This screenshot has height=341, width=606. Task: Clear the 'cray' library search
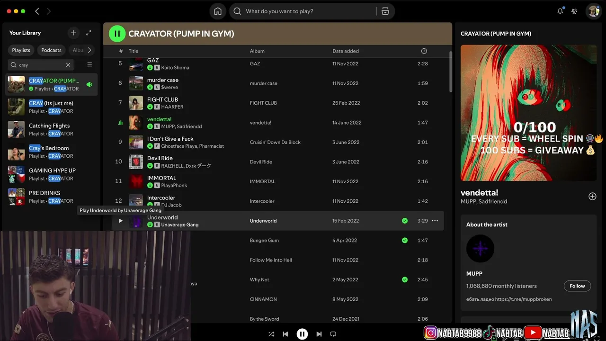coord(68,65)
